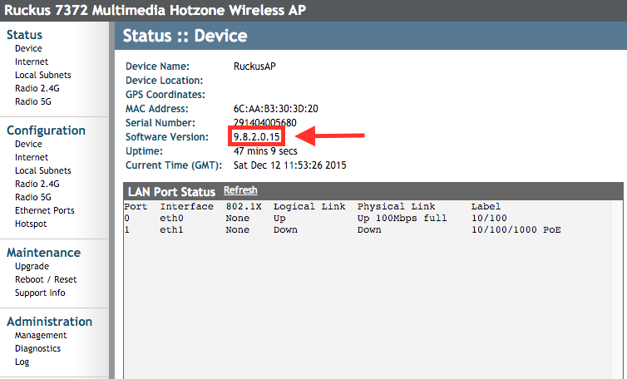View Radio 5G status page
Viewport: 627px width, 379px height.
tap(33, 101)
